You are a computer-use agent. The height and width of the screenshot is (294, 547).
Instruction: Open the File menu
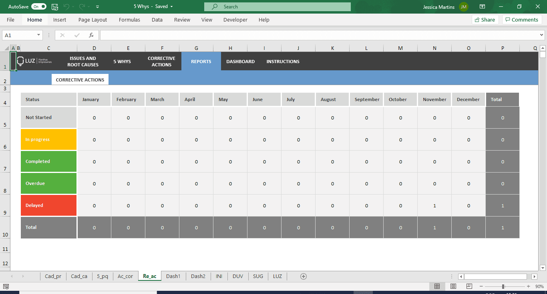(x=10, y=20)
